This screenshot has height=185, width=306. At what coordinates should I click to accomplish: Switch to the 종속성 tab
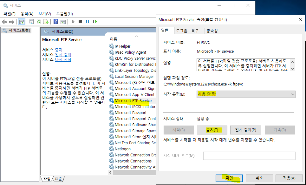pos(212,31)
